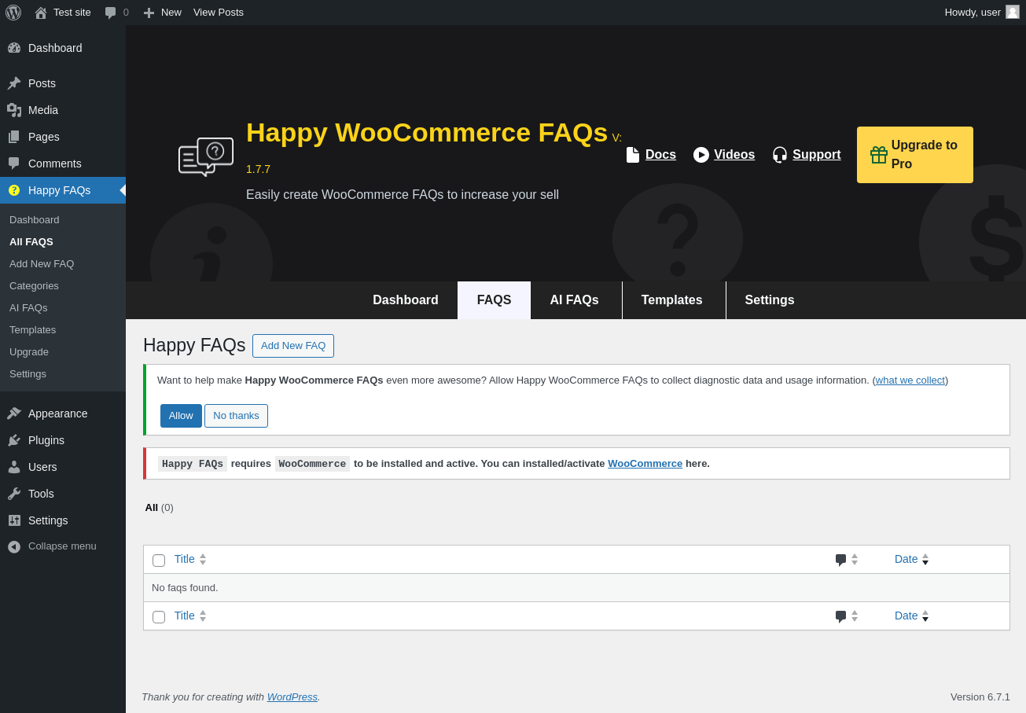
Task: Check the select-all checkbox in table footer
Action: 159,617
